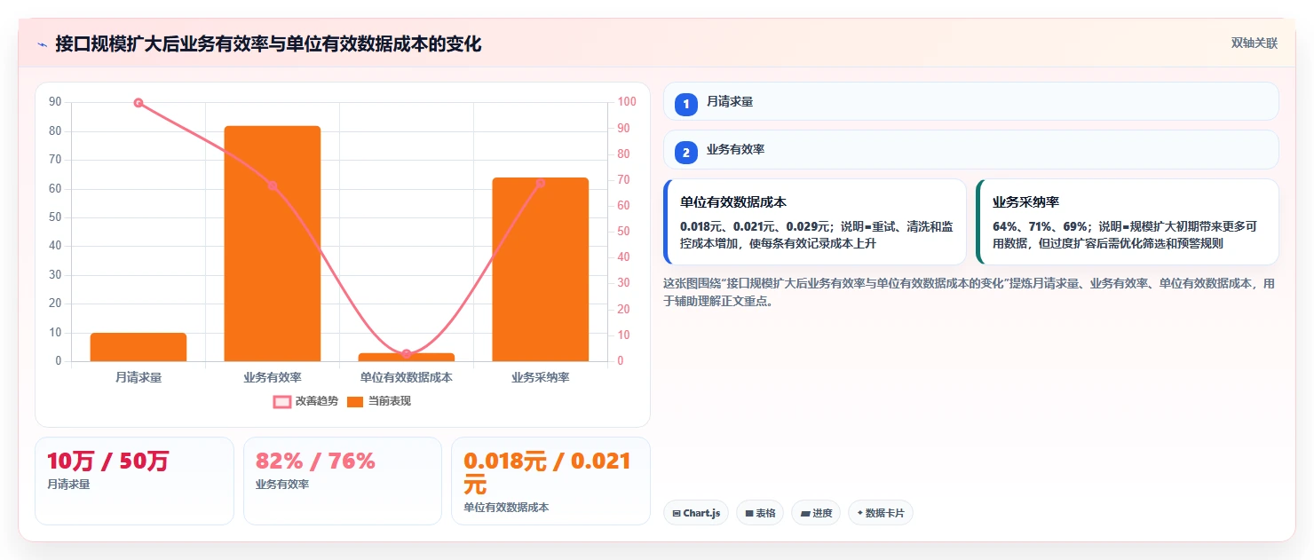
Task: Click the 10万 / 50万 stat card
Action: coord(134,481)
